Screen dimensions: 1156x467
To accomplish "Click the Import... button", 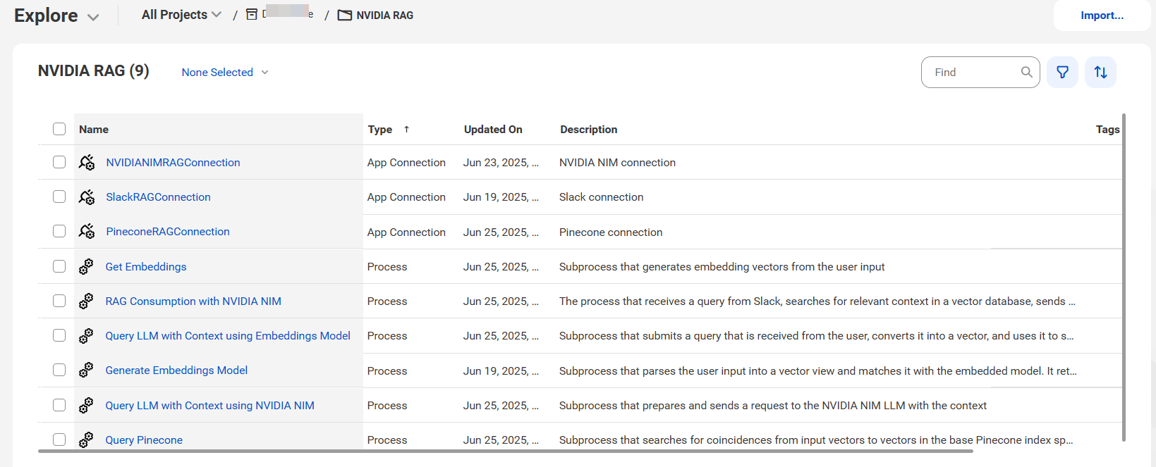I will pos(1102,15).
